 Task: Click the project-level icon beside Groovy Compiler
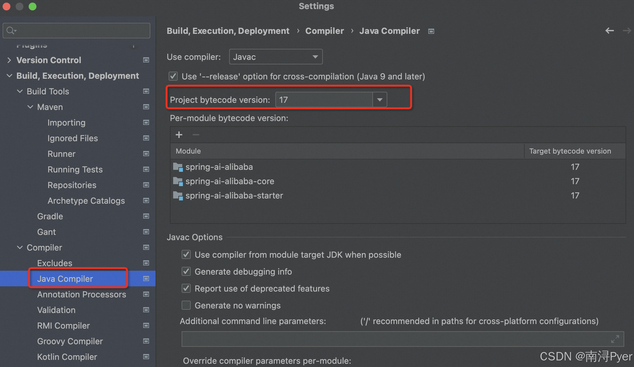tap(146, 341)
